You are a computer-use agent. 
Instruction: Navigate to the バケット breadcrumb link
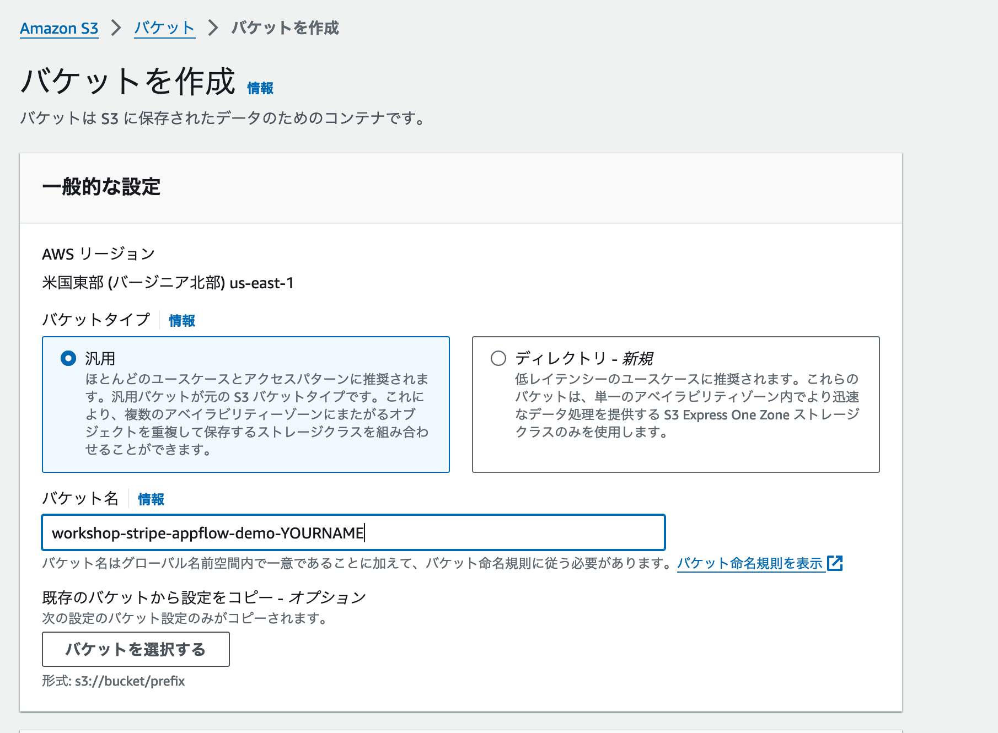point(164,28)
